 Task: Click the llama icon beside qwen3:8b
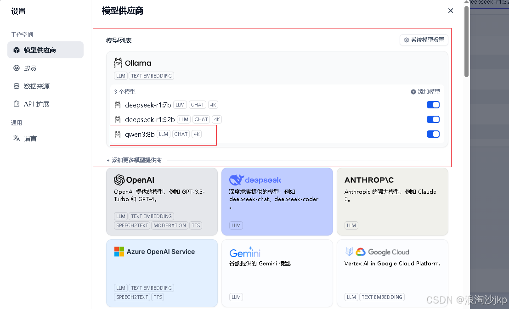[118, 134]
